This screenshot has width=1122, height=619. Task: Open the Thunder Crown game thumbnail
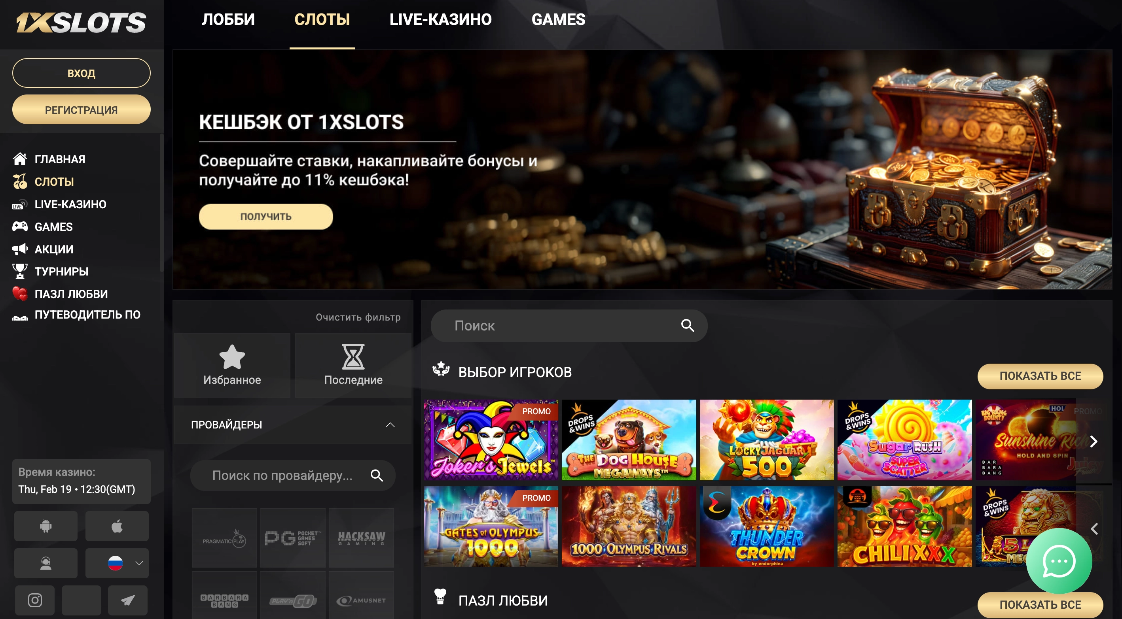pyautogui.click(x=767, y=526)
